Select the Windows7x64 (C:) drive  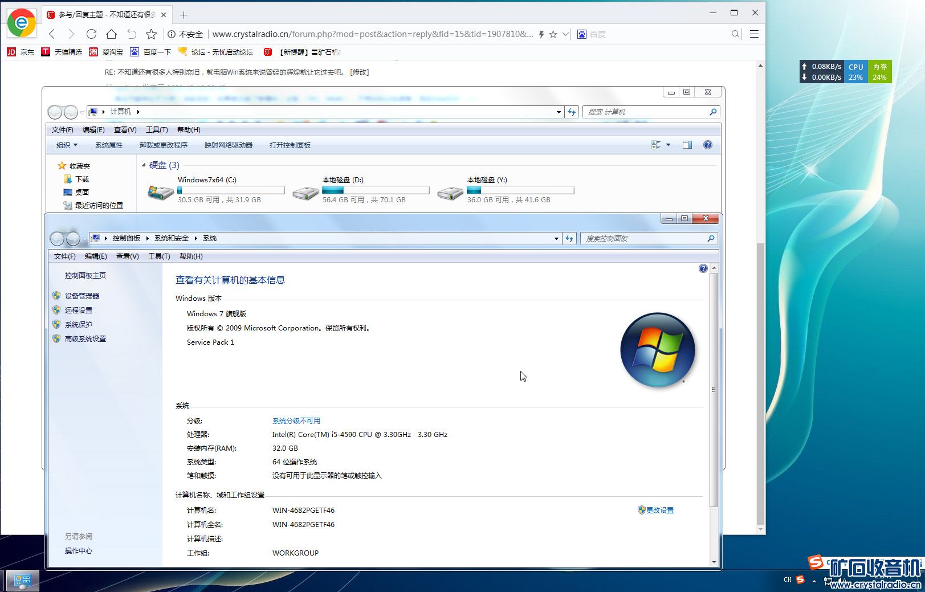(216, 190)
